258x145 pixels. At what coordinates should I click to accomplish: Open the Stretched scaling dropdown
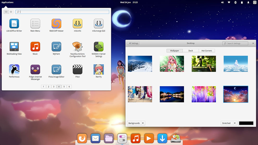(x=235, y=123)
